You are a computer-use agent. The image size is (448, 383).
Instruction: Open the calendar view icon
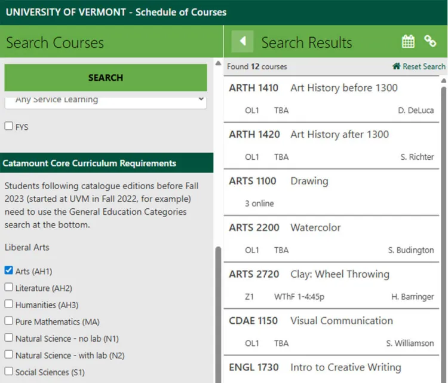tap(408, 41)
